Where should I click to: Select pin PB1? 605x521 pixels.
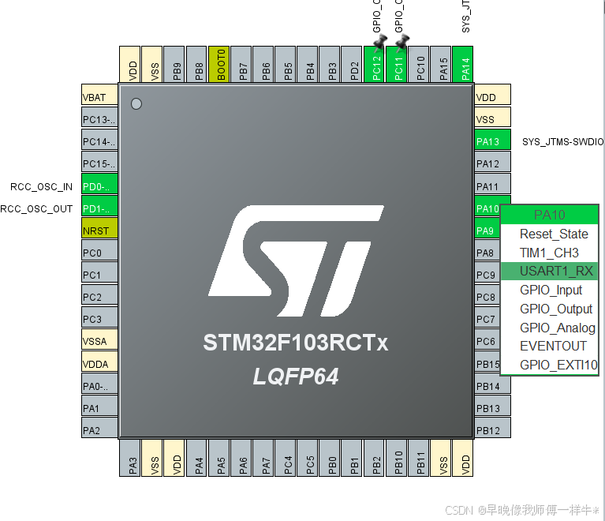click(352, 458)
